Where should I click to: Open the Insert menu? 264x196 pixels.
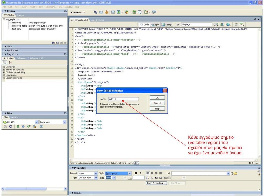click(24, 7)
